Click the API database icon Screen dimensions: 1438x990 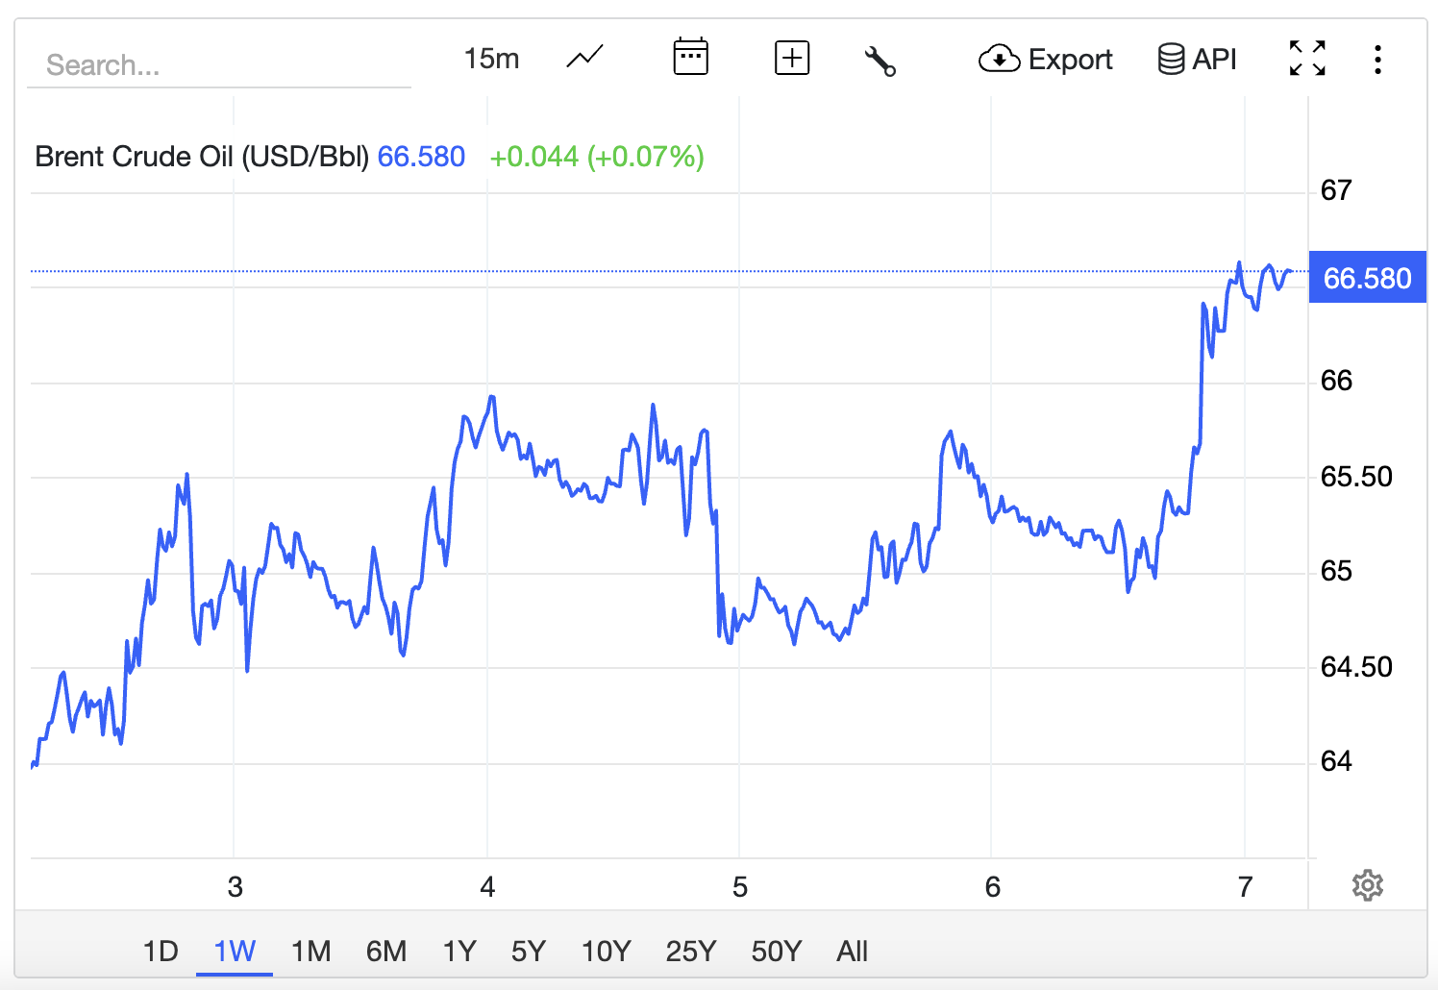point(1171,59)
